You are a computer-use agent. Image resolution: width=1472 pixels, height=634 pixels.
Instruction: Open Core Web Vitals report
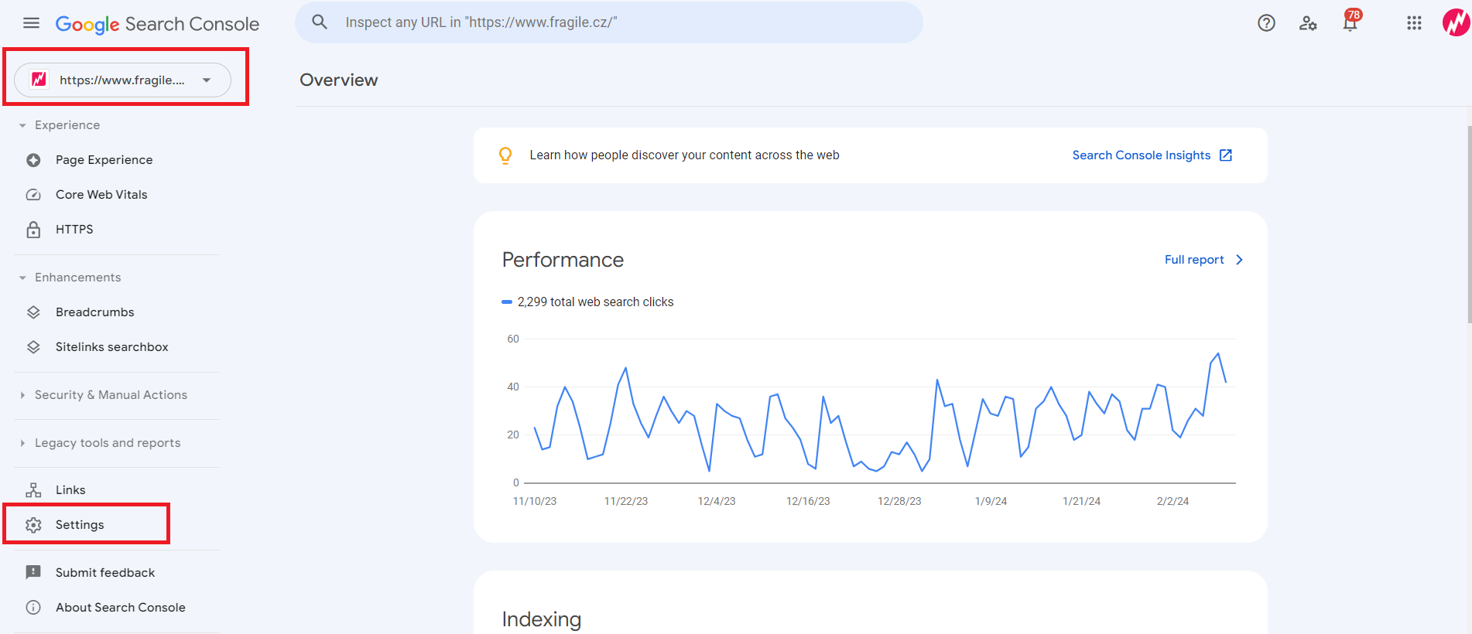tap(101, 195)
